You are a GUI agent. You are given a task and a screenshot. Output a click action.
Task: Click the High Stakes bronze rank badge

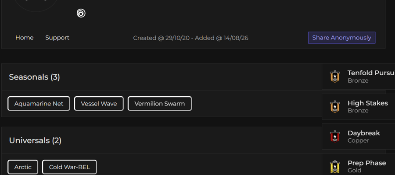[x=335, y=106]
